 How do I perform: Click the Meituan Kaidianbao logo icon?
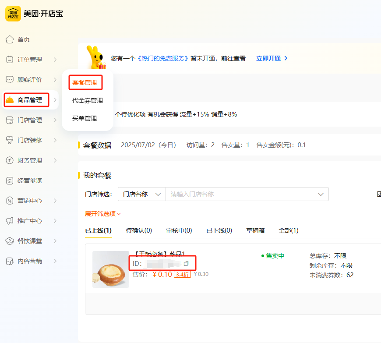[x=13, y=14]
